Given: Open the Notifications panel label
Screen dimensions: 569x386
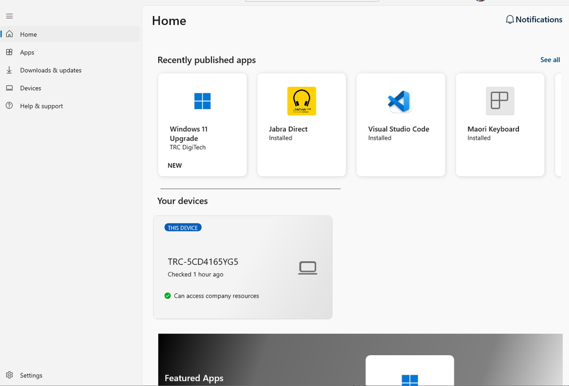Looking at the screenshot, I should [x=539, y=19].
